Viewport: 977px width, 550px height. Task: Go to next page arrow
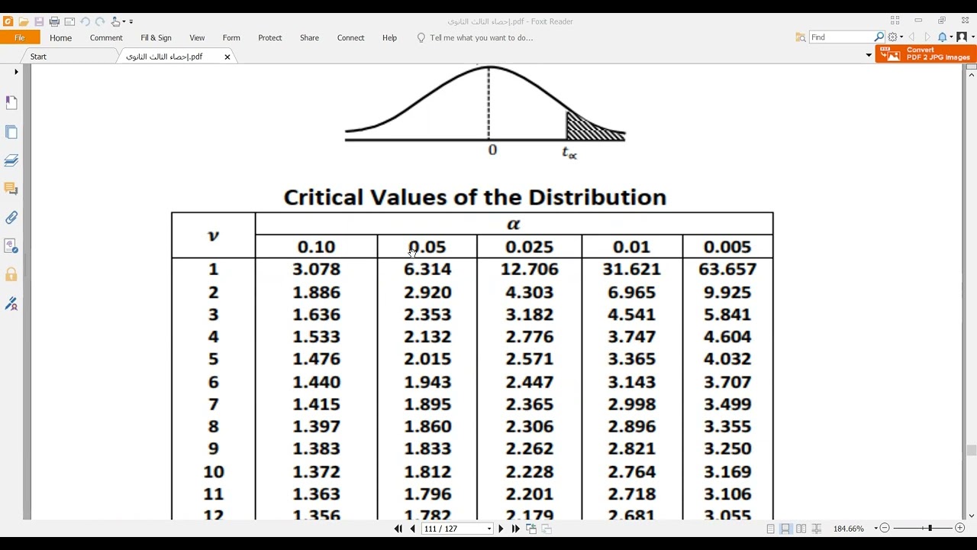coord(501,529)
